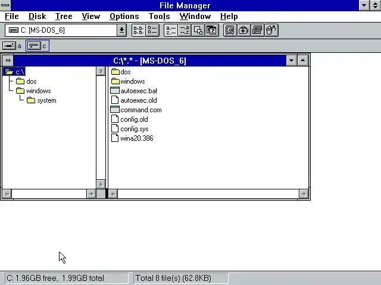The height and width of the screenshot is (285, 381).
Task: Sort files by name using the a-z toolbar icon
Action: 171,30
